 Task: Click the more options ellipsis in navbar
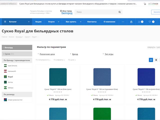click(123, 22)
